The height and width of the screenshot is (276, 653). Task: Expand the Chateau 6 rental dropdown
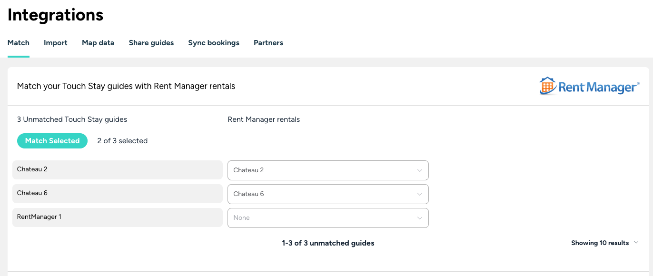pyautogui.click(x=328, y=194)
